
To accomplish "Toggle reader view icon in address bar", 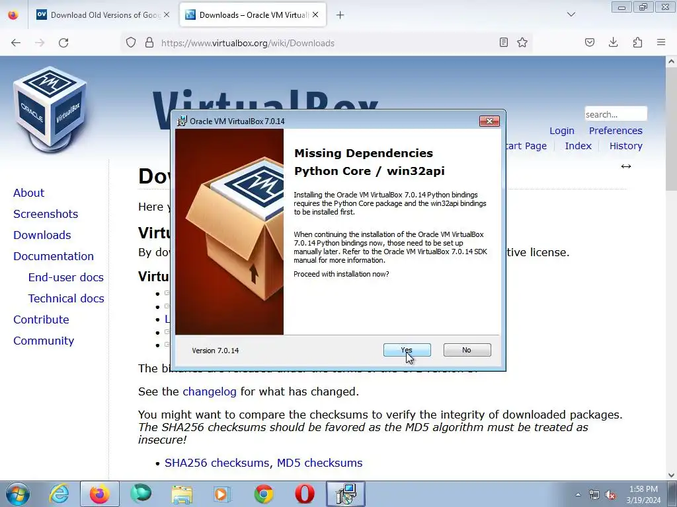I will [x=503, y=42].
